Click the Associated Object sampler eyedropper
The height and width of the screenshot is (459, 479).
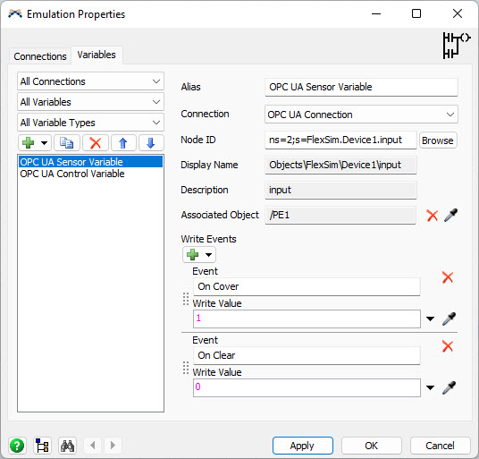click(x=450, y=215)
